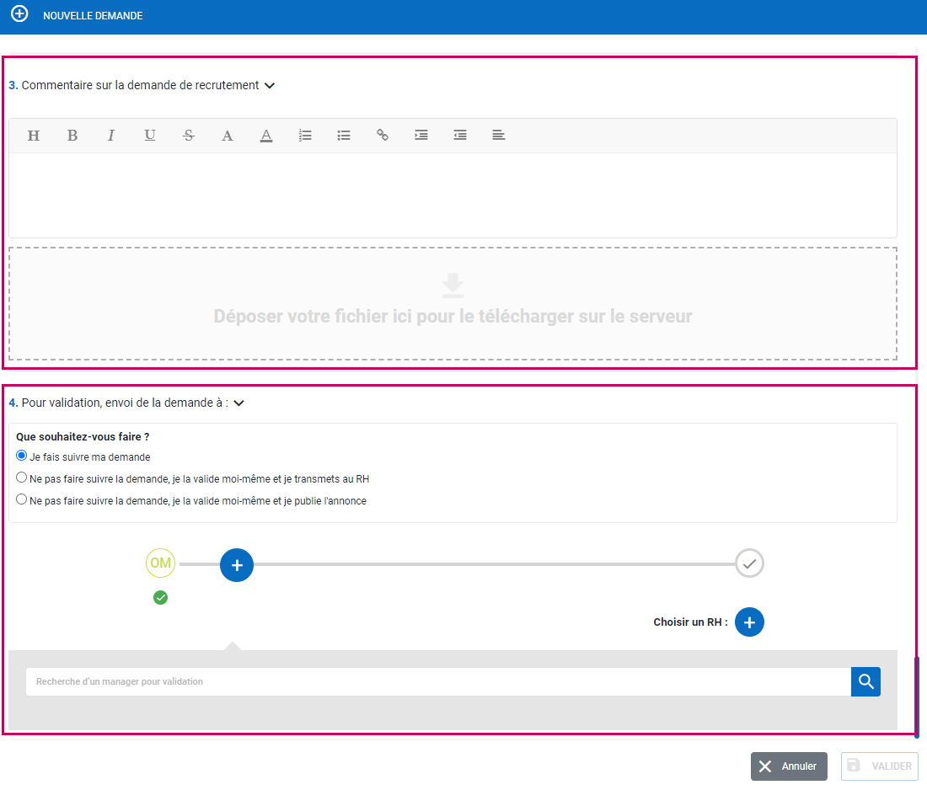The image size is (927, 790).
Task: Insert a numbered list
Action: pyautogui.click(x=305, y=136)
